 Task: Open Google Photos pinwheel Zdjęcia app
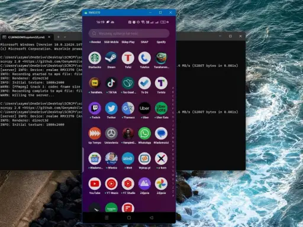[161, 184]
